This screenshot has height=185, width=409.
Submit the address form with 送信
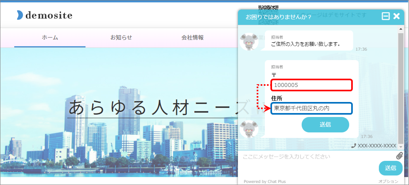coord(325,125)
